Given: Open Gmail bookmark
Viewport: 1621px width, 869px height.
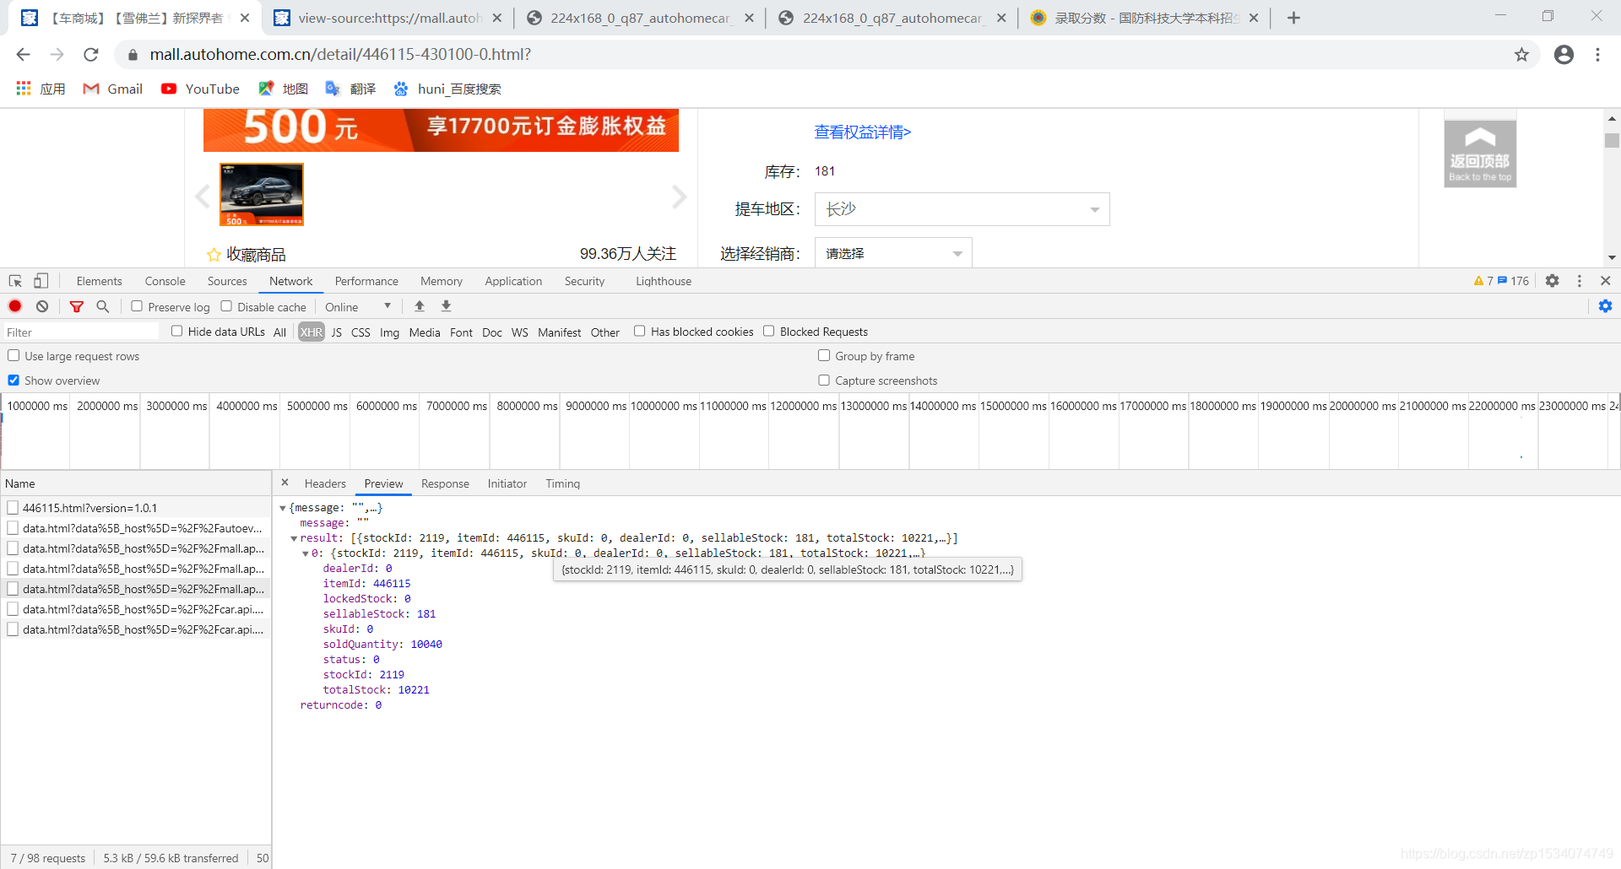Looking at the screenshot, I should [112, 89].
